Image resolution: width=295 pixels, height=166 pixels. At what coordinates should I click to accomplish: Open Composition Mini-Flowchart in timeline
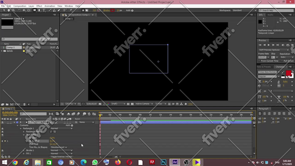click(x=51, y=114)
